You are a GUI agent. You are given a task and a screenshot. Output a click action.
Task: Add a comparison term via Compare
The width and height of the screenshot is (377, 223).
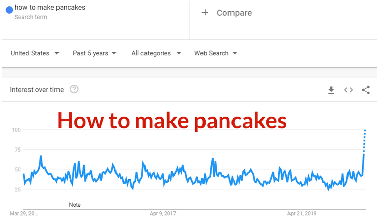point(227,13)
